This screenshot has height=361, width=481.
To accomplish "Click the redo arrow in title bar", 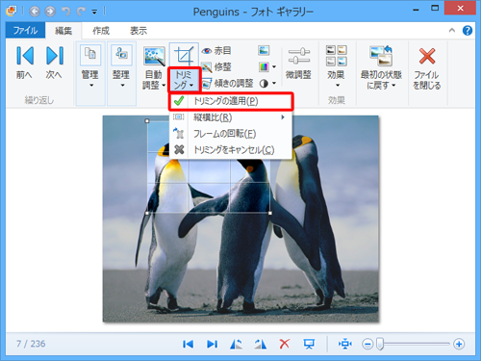I will coord(81,12).
